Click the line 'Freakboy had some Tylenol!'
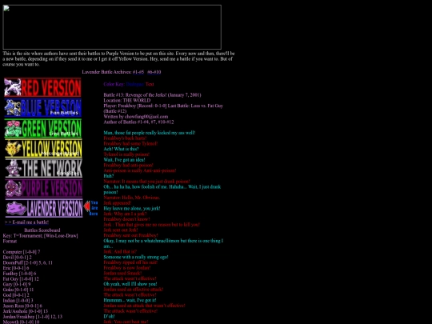The width and height of the screenshot is (432, 324). point(130,143)
